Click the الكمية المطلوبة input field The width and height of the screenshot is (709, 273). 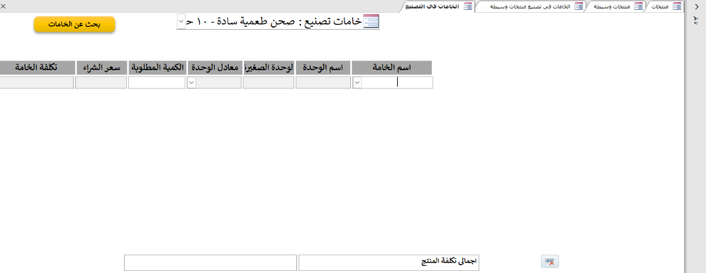pyautogui.click(x=157, y=83)
